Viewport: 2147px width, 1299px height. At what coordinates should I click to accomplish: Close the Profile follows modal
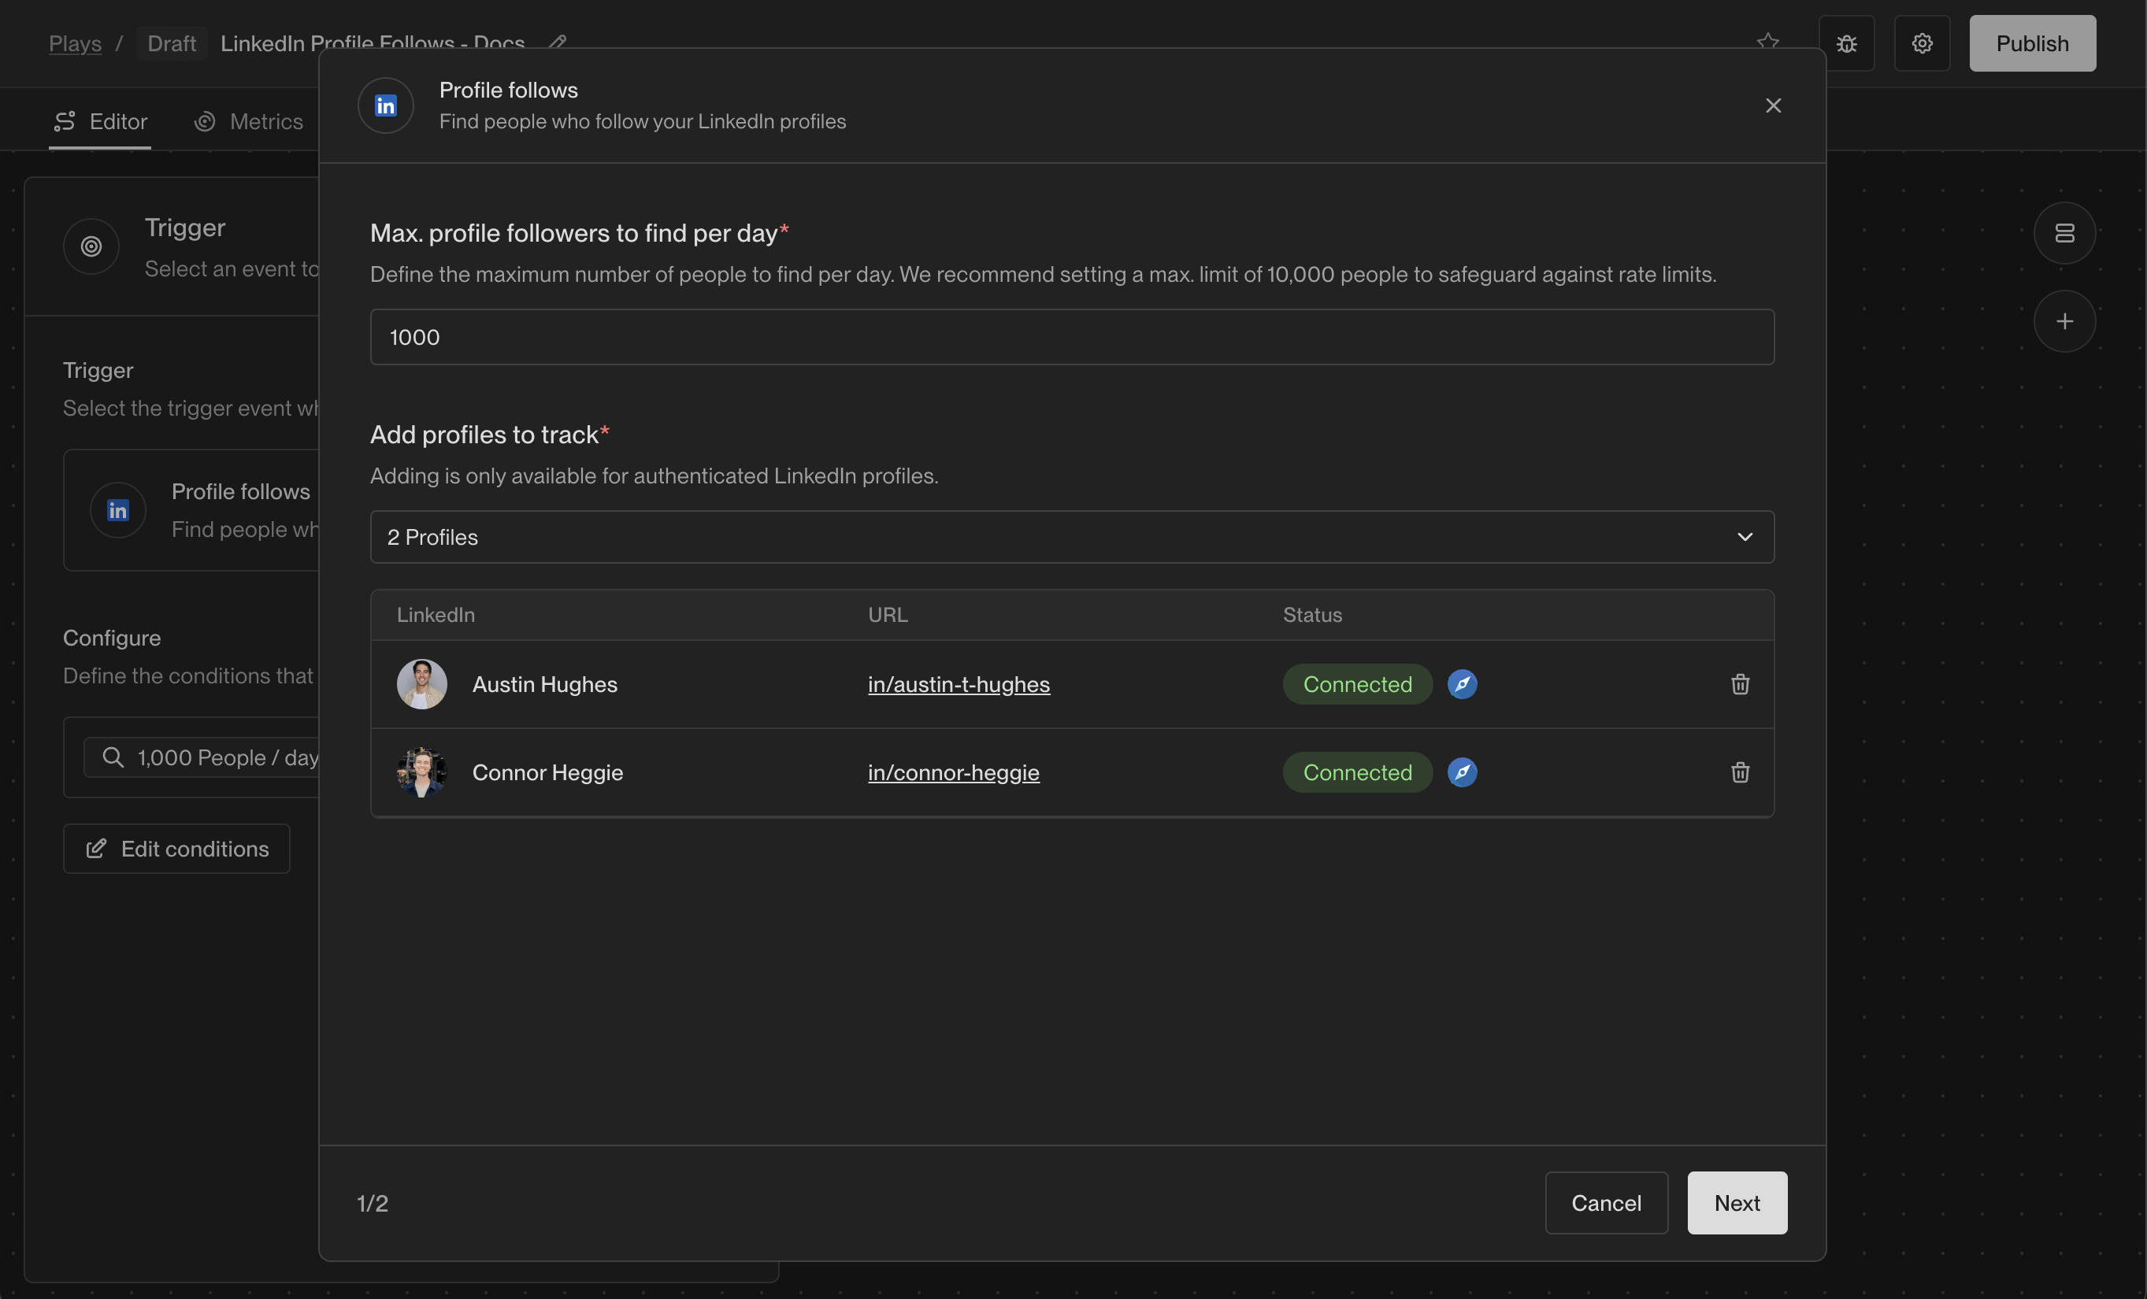[1772, 105]
